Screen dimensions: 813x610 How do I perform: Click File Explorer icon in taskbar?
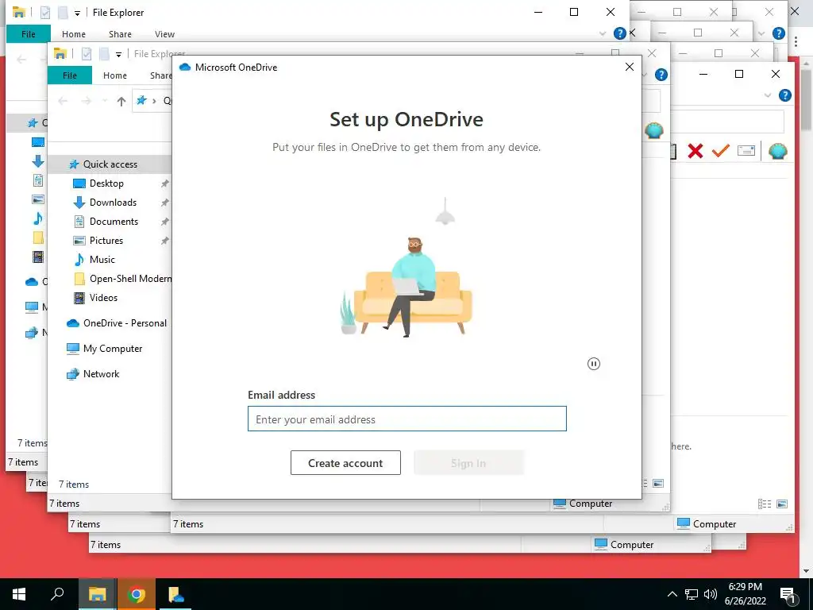click(x=97, y=594)
